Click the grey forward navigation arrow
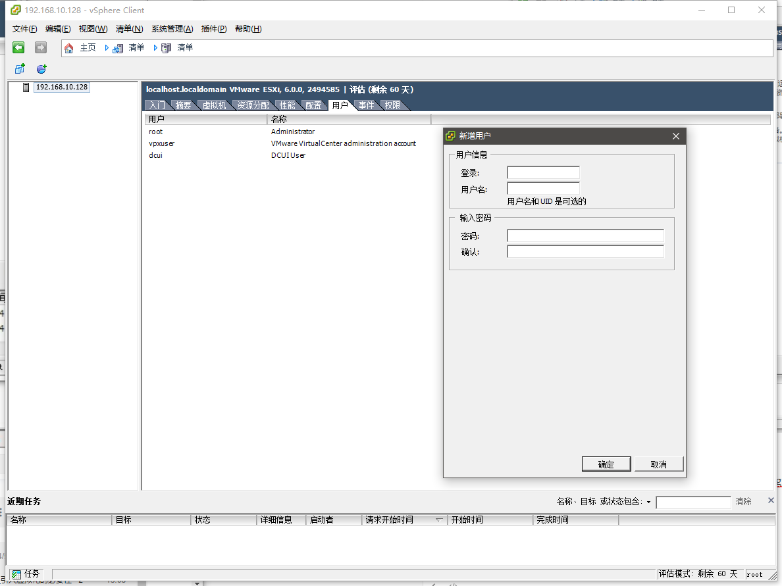 40,47
